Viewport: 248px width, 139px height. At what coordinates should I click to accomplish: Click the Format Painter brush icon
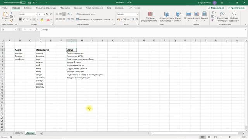(x=12, y=20)
